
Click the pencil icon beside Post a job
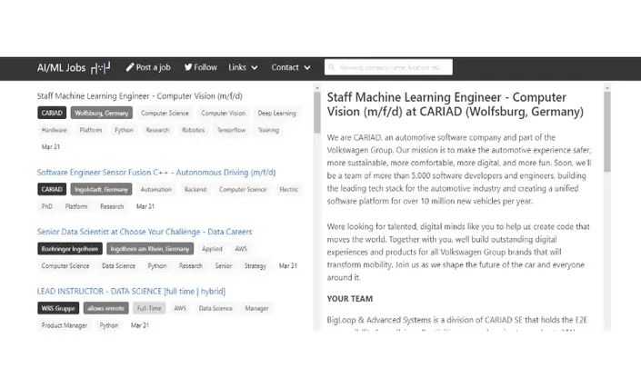(x=130, y=67)
